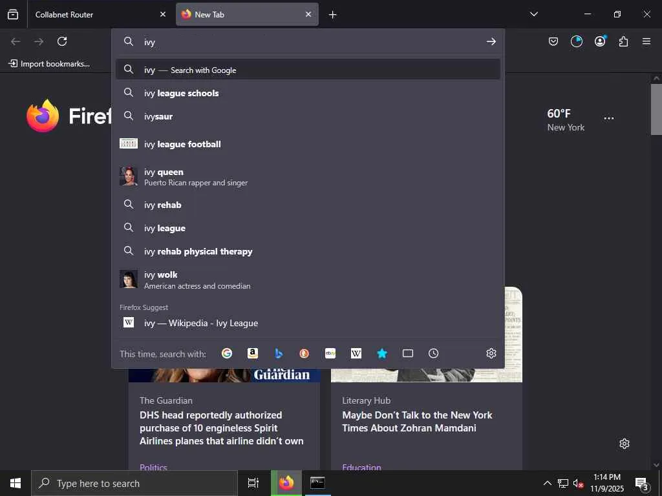Search open tabs using the tab icon
662x496 pixels.
point(408,353)
